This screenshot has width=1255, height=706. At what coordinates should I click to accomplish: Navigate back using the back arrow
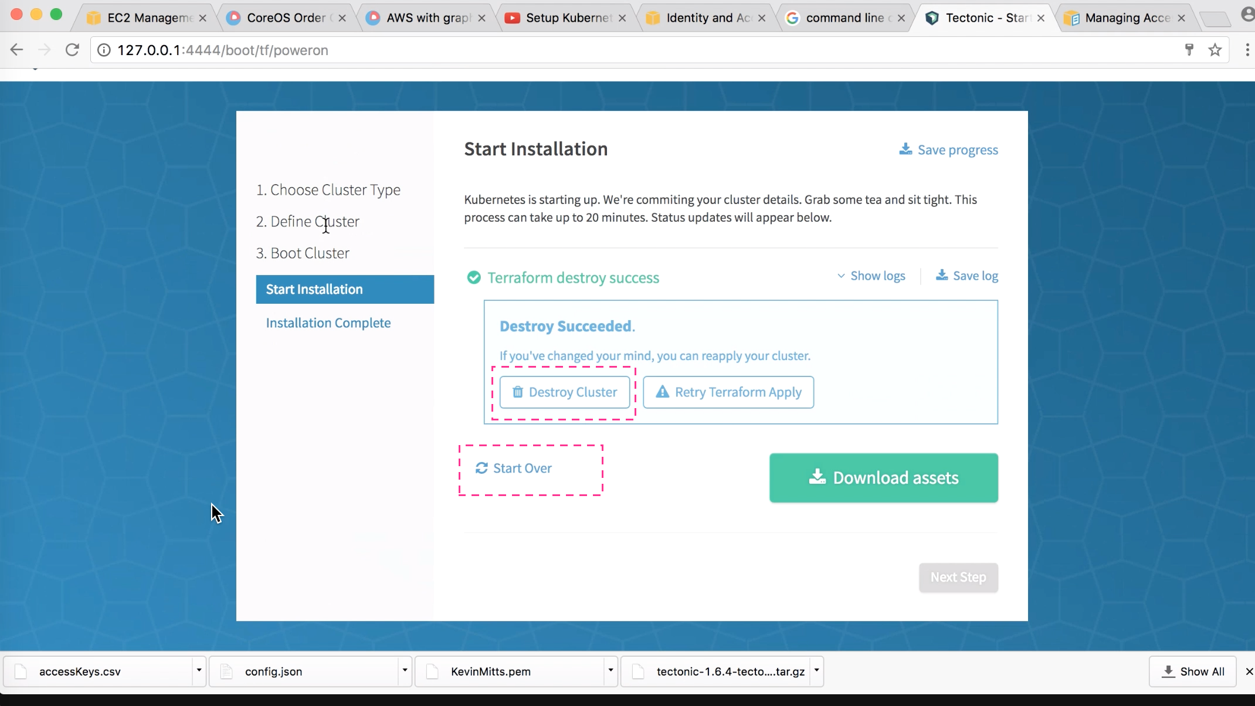click(16, 50)
